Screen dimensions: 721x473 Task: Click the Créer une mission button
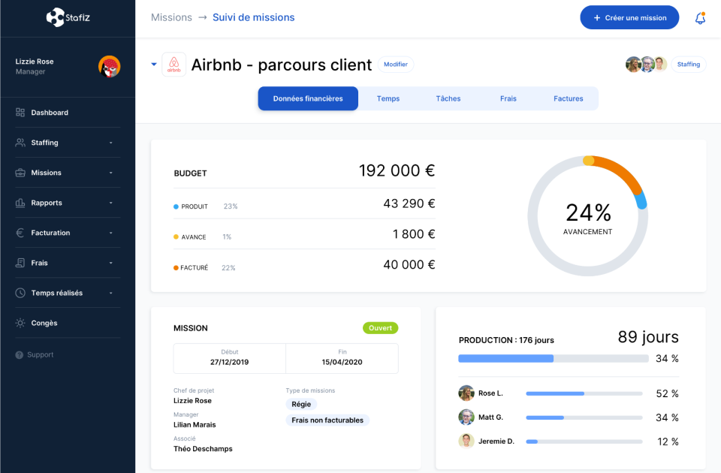tap(629, 17)
